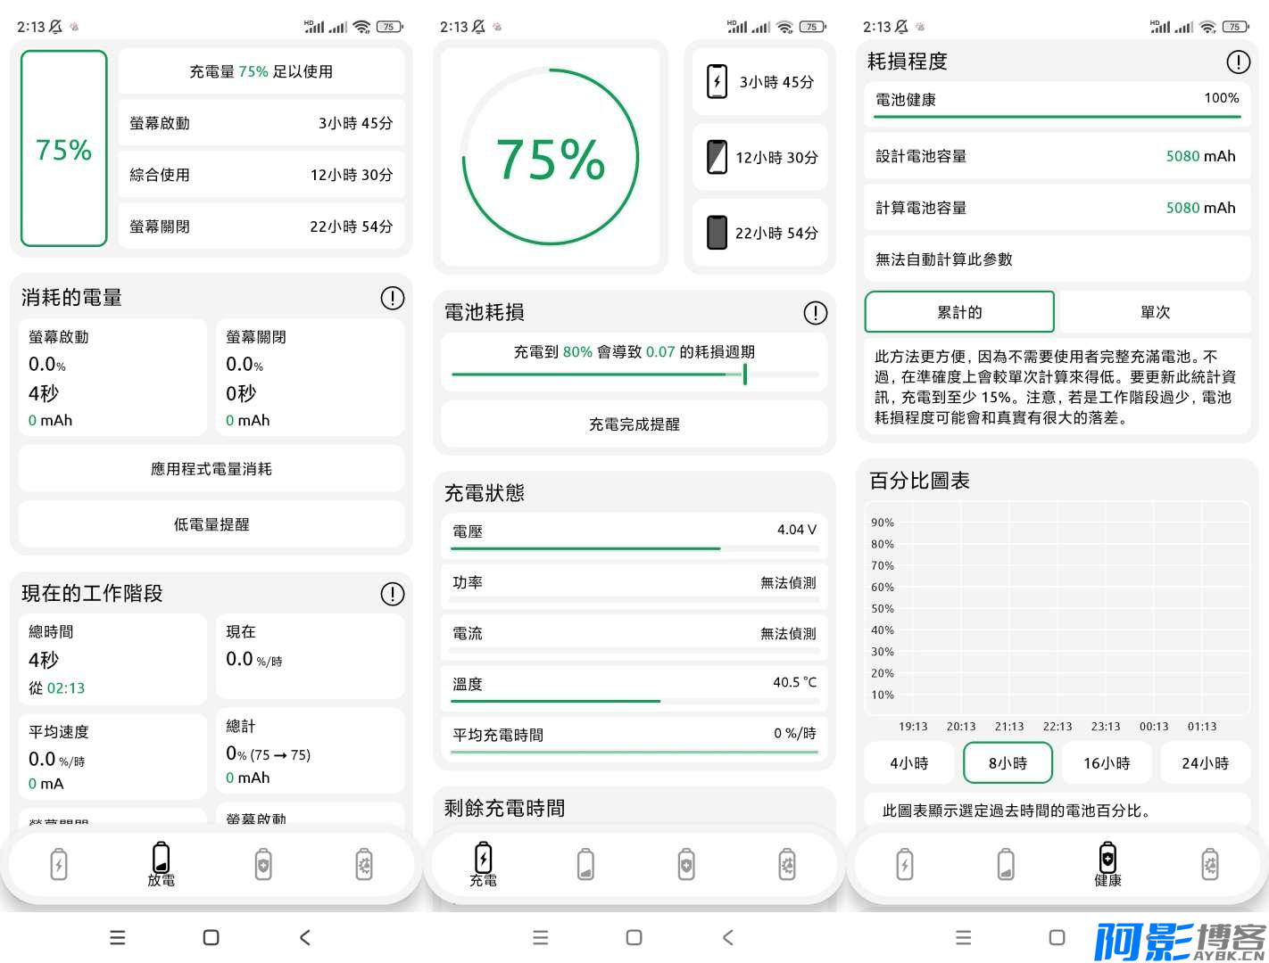Tap info icon beside 耗損程度 title
This screenshot has height=963, width=1269.
tap(1238, 62)
